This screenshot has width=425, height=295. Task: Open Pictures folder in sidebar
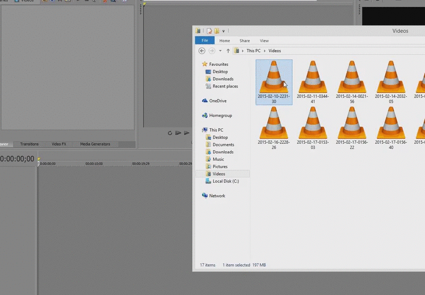220,167
